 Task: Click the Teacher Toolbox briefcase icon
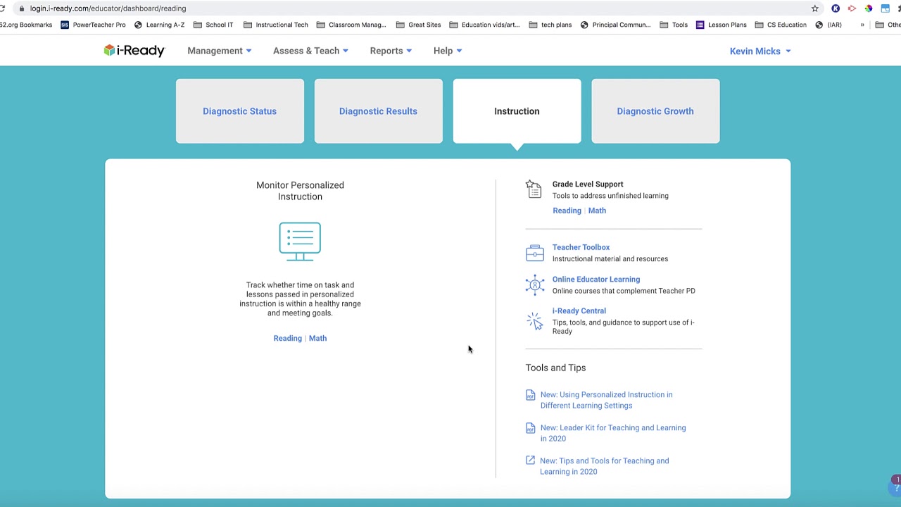(534, 253)
